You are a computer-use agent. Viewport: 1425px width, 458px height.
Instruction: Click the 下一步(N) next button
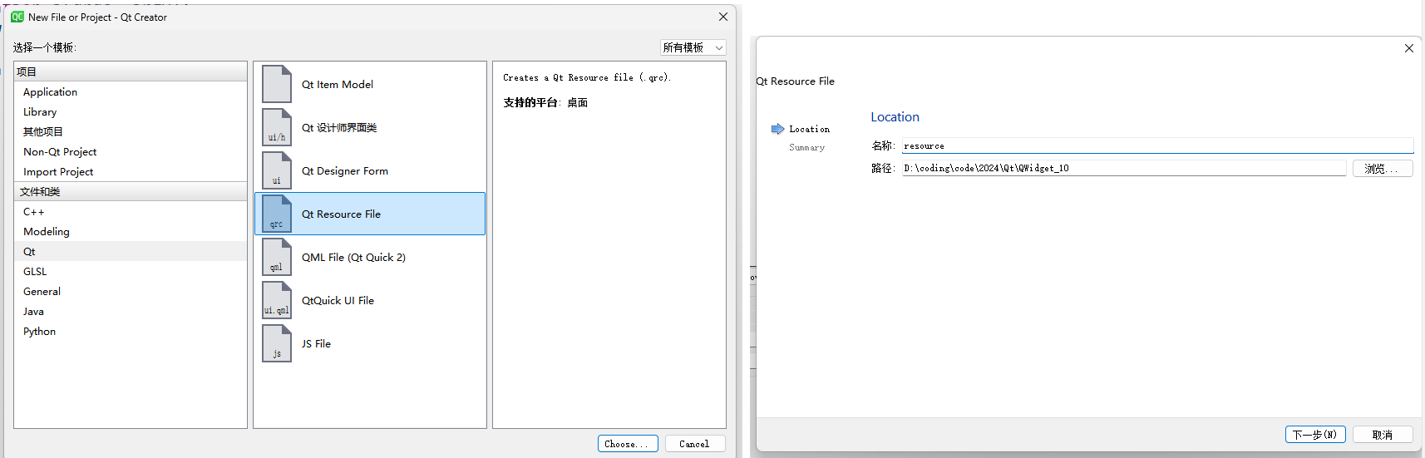[x=1315, y=435]
